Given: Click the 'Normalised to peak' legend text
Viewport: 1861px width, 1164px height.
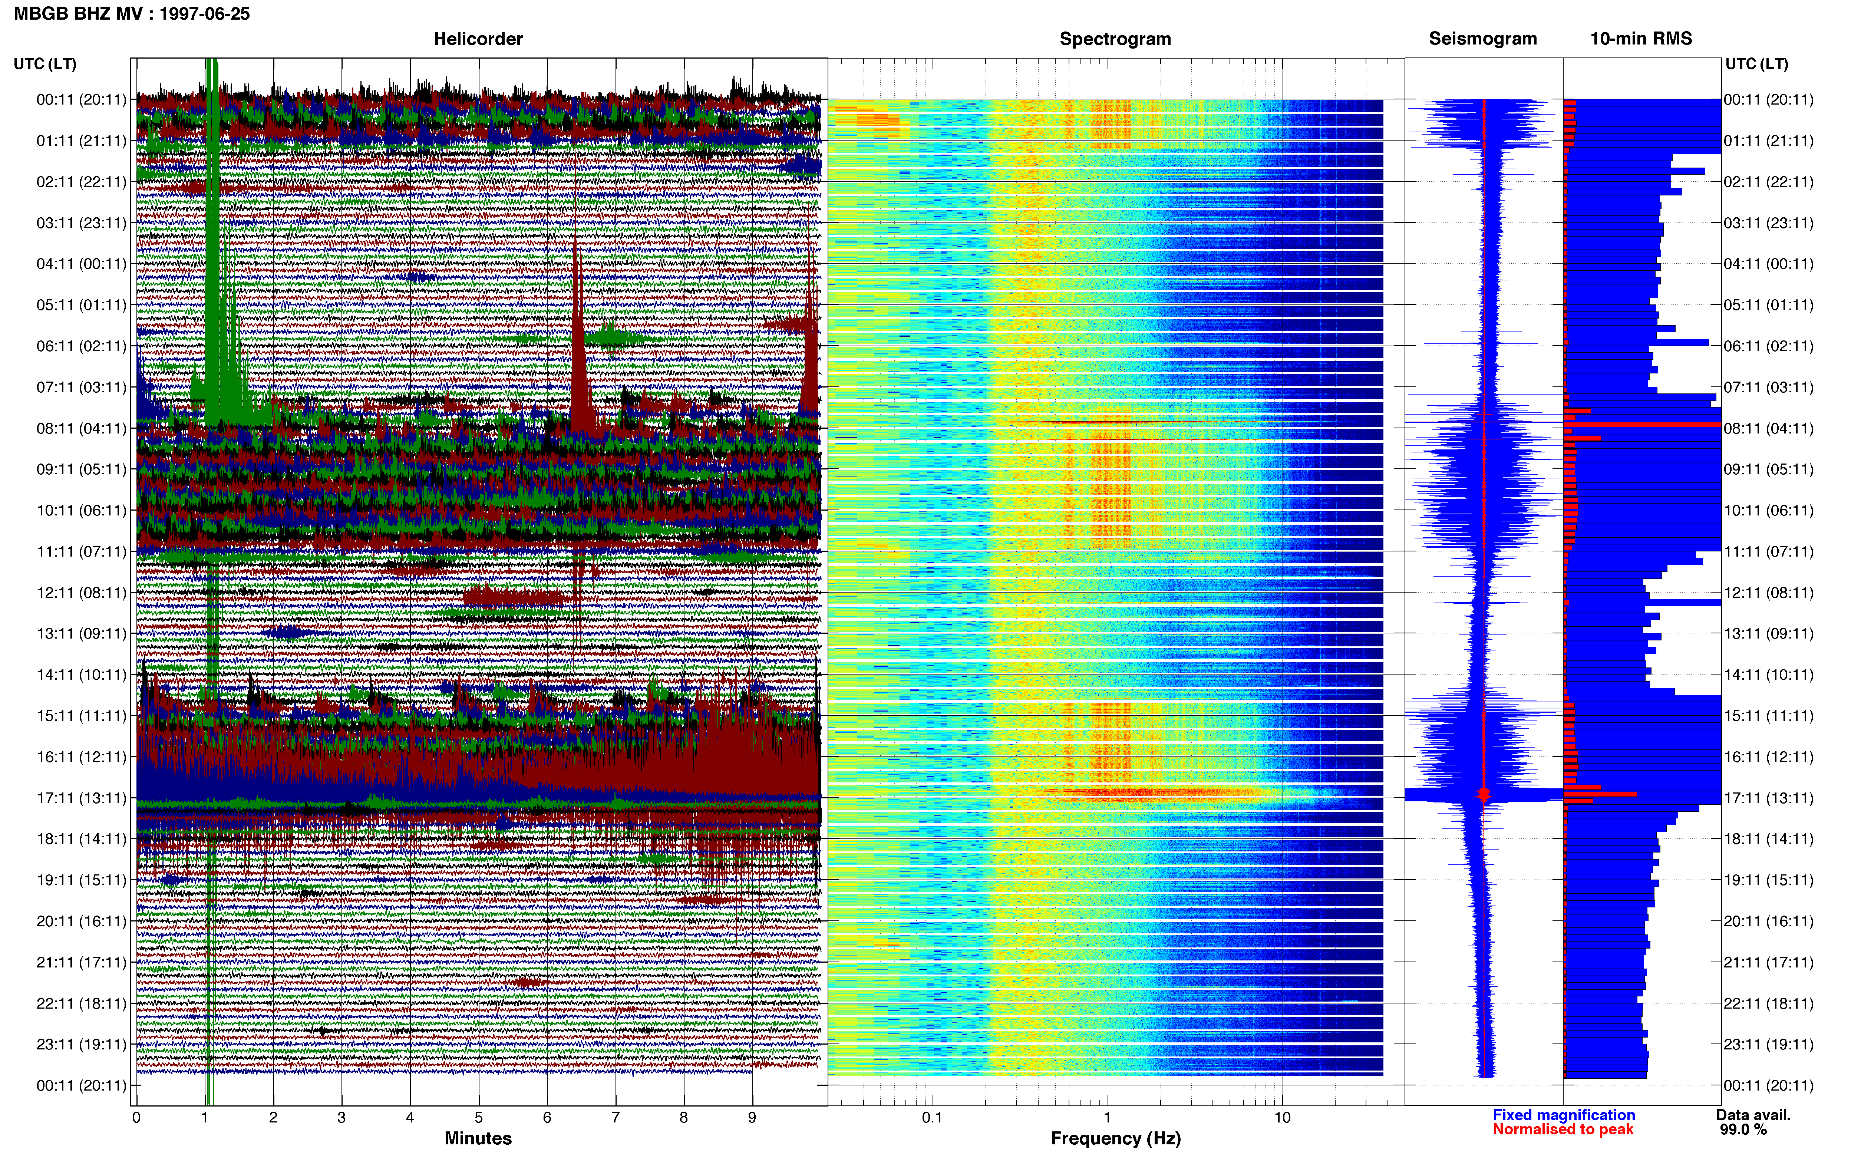Looking at the screenshot, I should point(1563,1130).
